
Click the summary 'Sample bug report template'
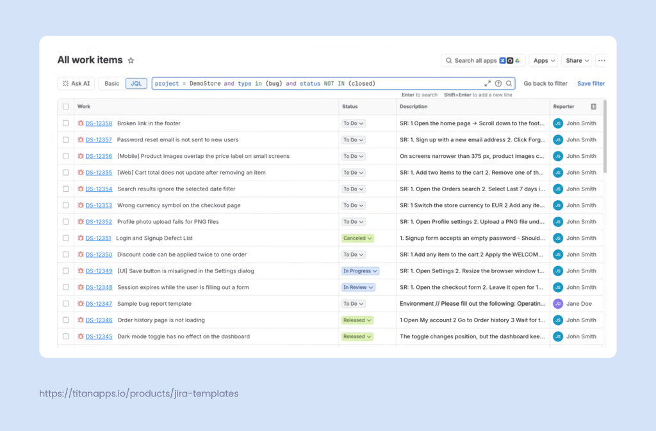pyautogui.click(x=154, y=304)
